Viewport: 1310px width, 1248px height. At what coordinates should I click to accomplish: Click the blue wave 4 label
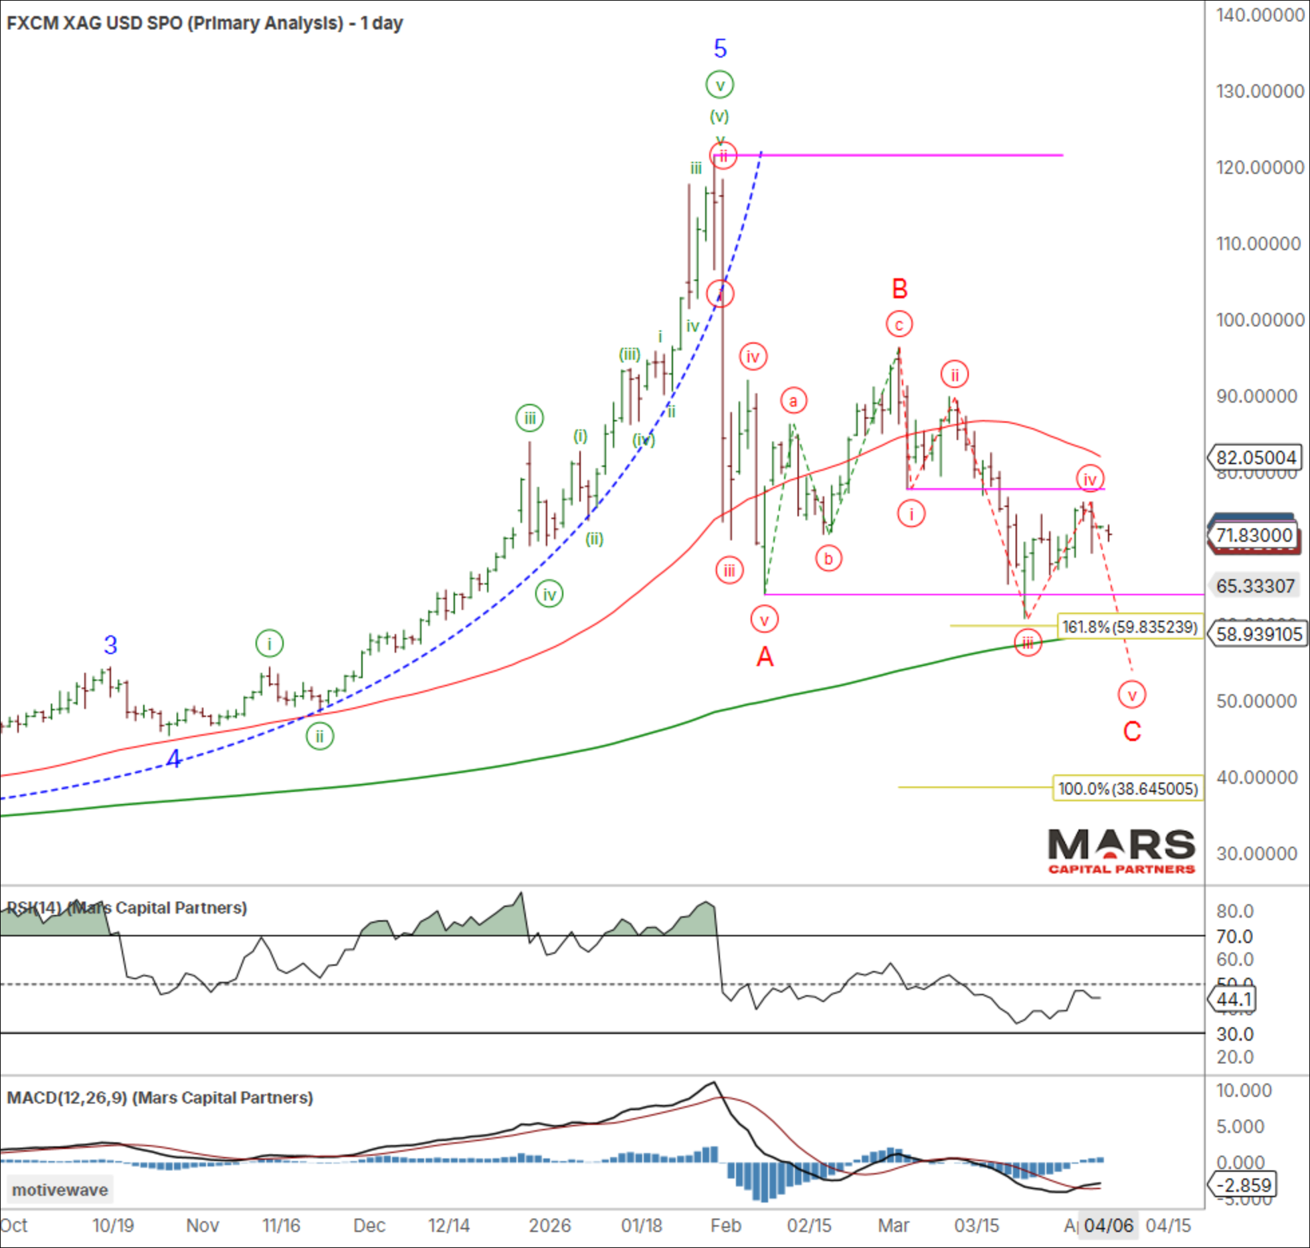[173, 759]
